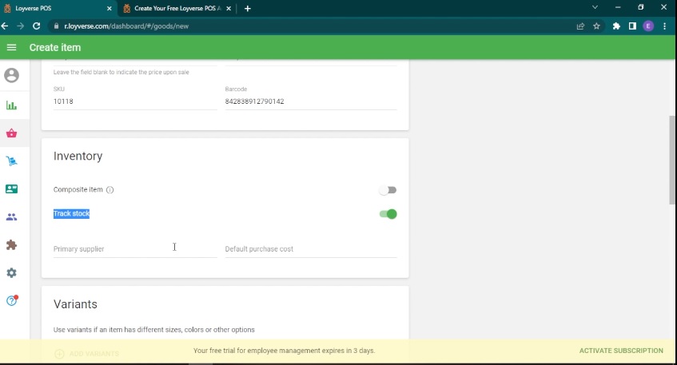
Task: Click the variants description text
Action: tap(154, 330)
